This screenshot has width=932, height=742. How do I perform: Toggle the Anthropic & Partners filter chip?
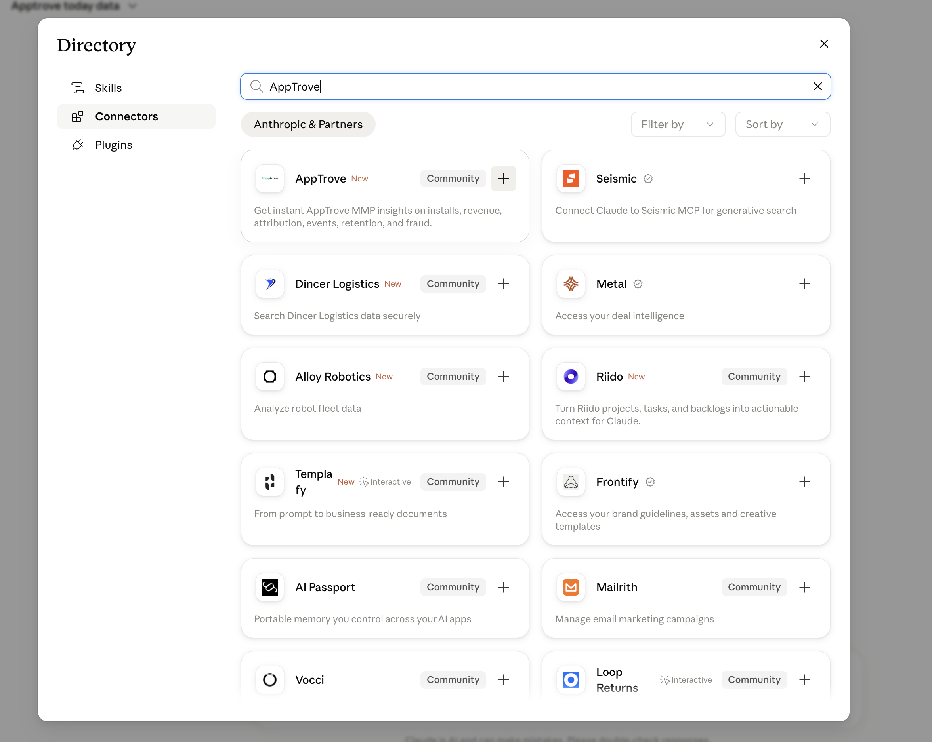(308, 124)
